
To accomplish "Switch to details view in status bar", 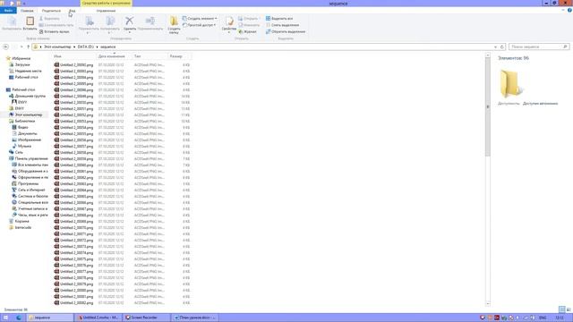I will 561,309.
